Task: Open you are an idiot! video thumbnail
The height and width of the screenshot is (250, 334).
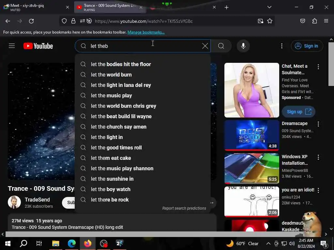Action: 251,202
